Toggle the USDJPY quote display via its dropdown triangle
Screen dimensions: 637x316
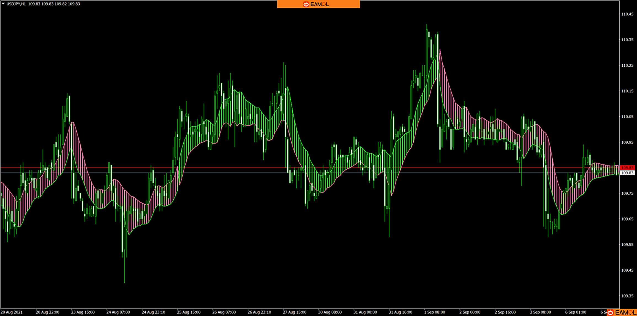(x=3, y=4)
